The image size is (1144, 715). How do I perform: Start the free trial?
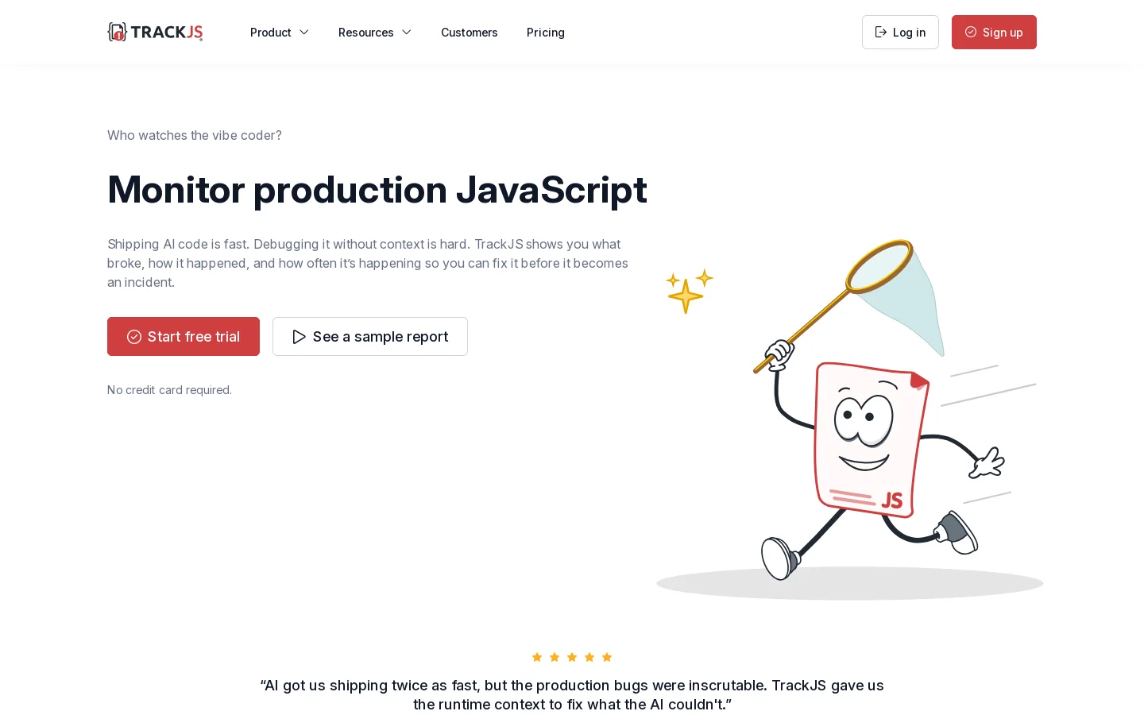184,337
